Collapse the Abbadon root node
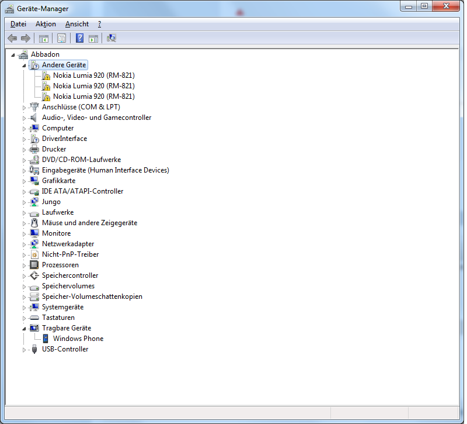This screenshot has height=424, width=467. pyautogui.click(x=13, y=55)
